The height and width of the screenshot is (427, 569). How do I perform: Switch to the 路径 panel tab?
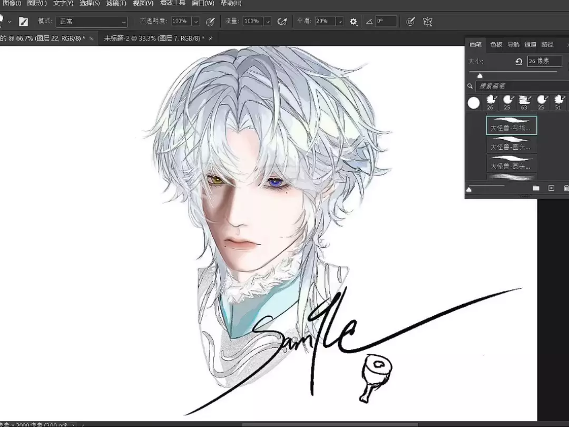[547, 44]
